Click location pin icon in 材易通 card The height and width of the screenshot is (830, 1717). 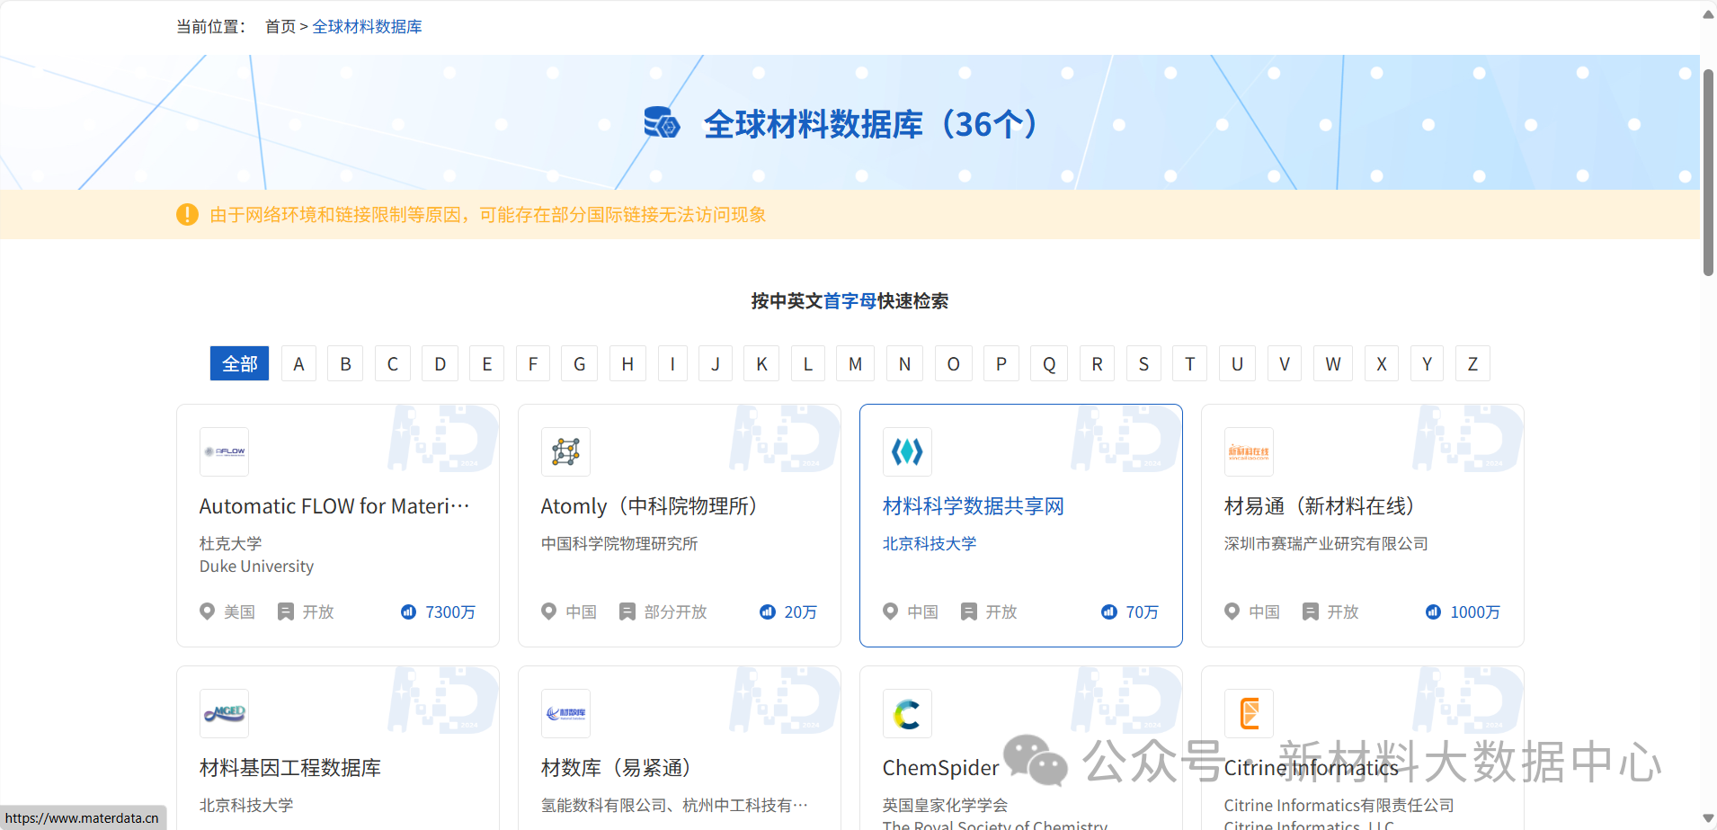click(1232, 611)
